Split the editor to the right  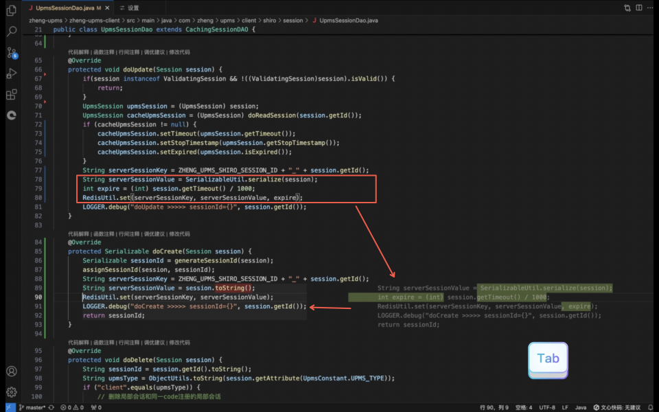point(639,8)
